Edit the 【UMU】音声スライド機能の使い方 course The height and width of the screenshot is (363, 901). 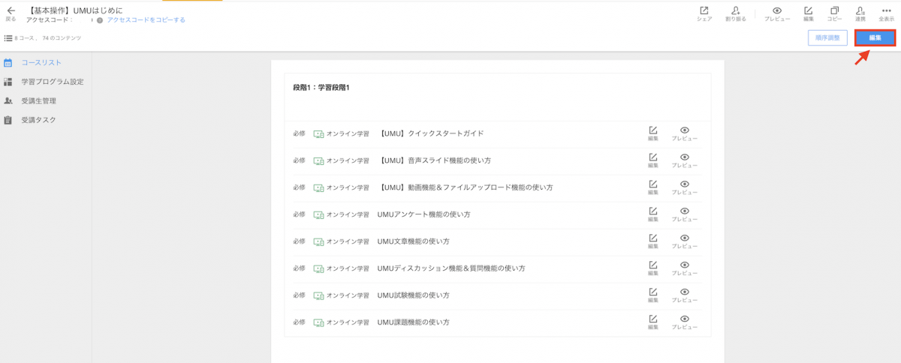(x=653, y=160)
